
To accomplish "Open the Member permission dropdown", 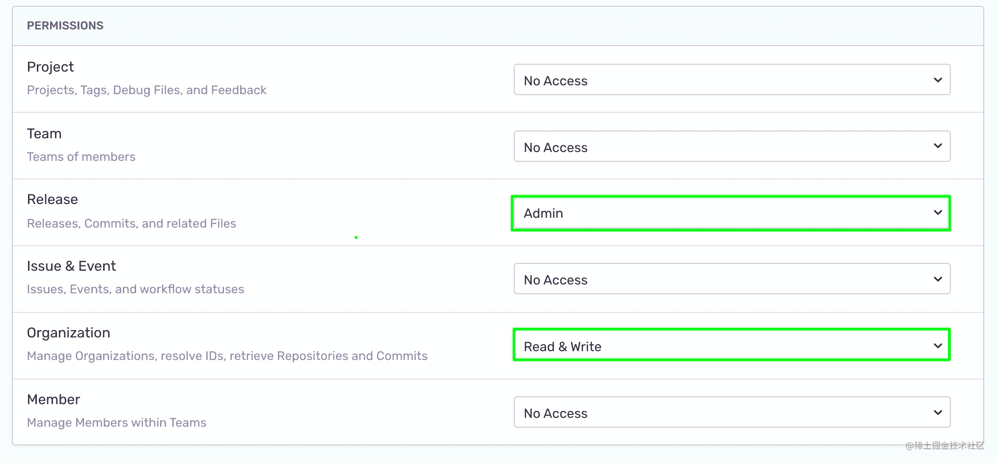I will (732, 412).
